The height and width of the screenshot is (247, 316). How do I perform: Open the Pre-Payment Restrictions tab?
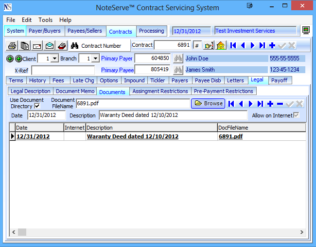[x=223, y=91]
